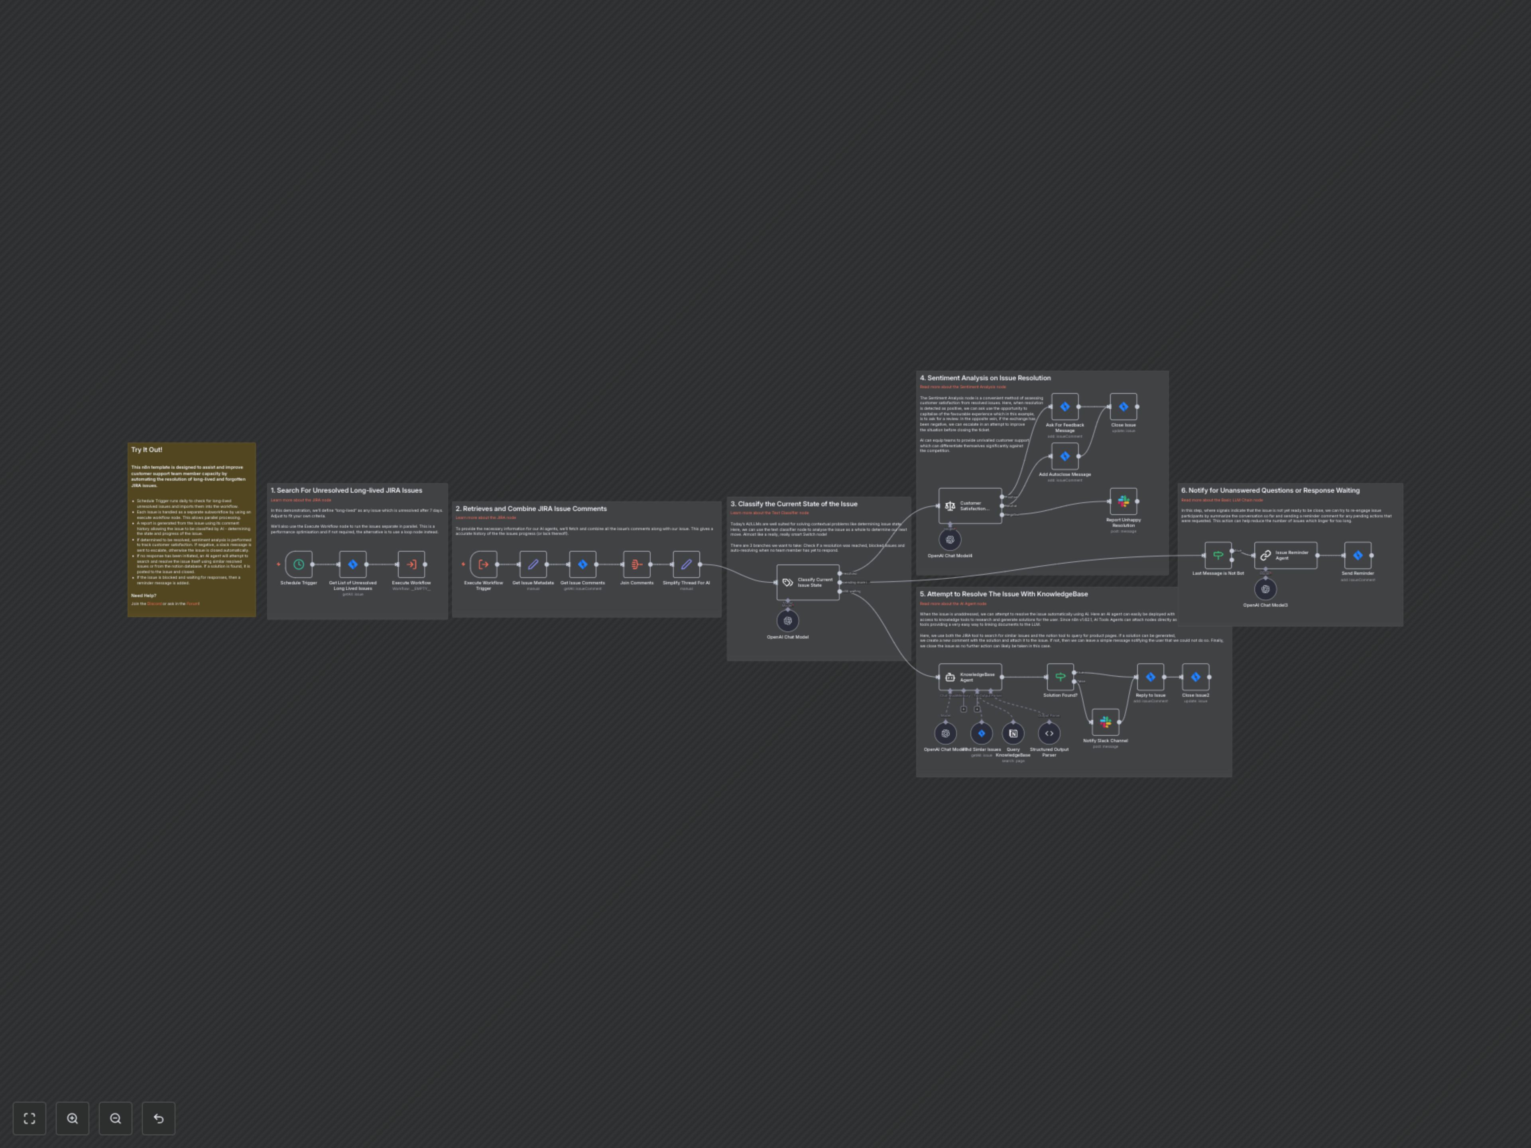
Task: Open the Report Unhappy Resolution Slack node
Action: [x=1124, y=502]
